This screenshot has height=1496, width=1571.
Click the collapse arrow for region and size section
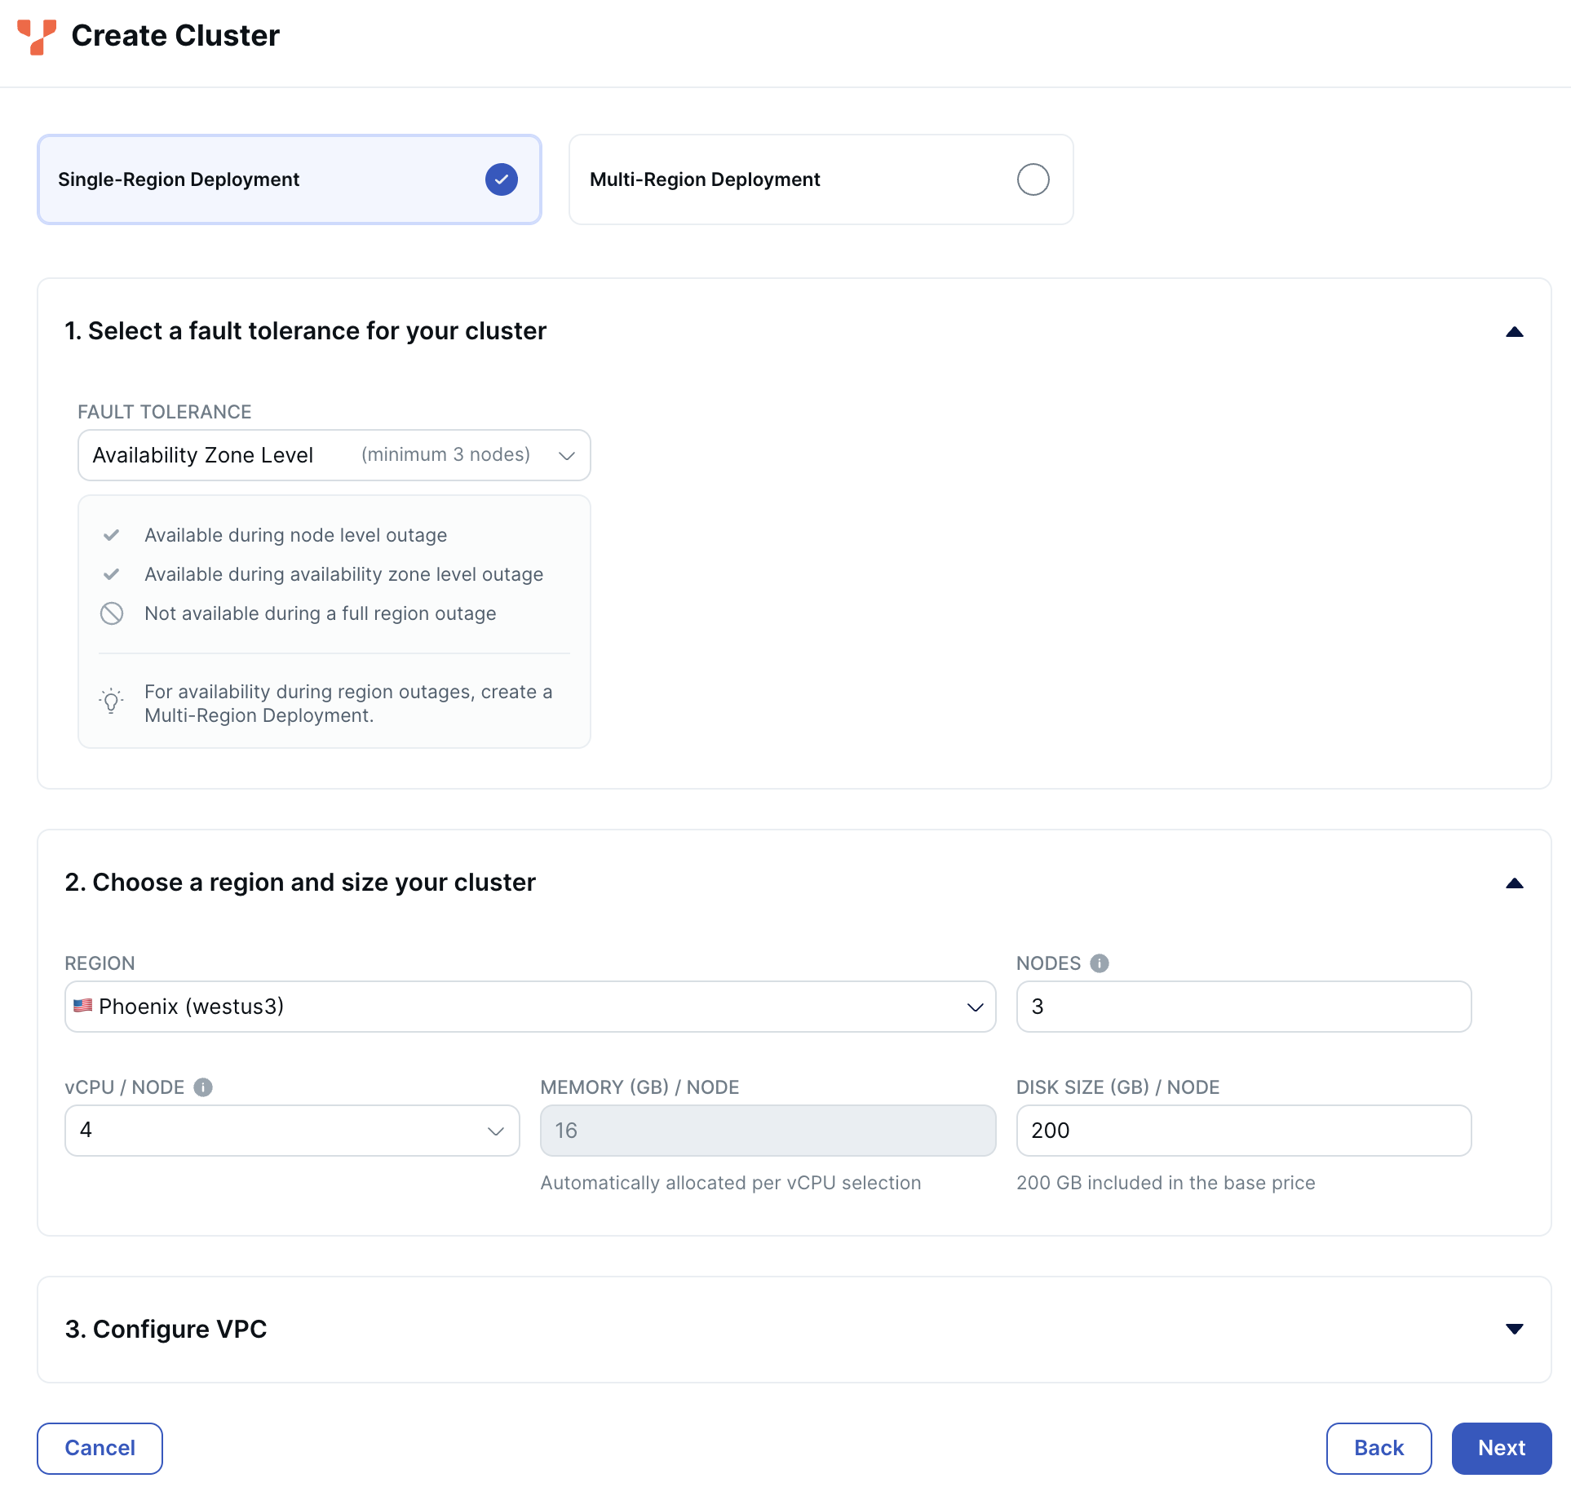coord(1513,883)
